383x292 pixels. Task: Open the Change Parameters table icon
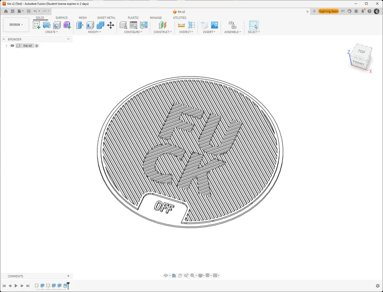tap(134, 25)
